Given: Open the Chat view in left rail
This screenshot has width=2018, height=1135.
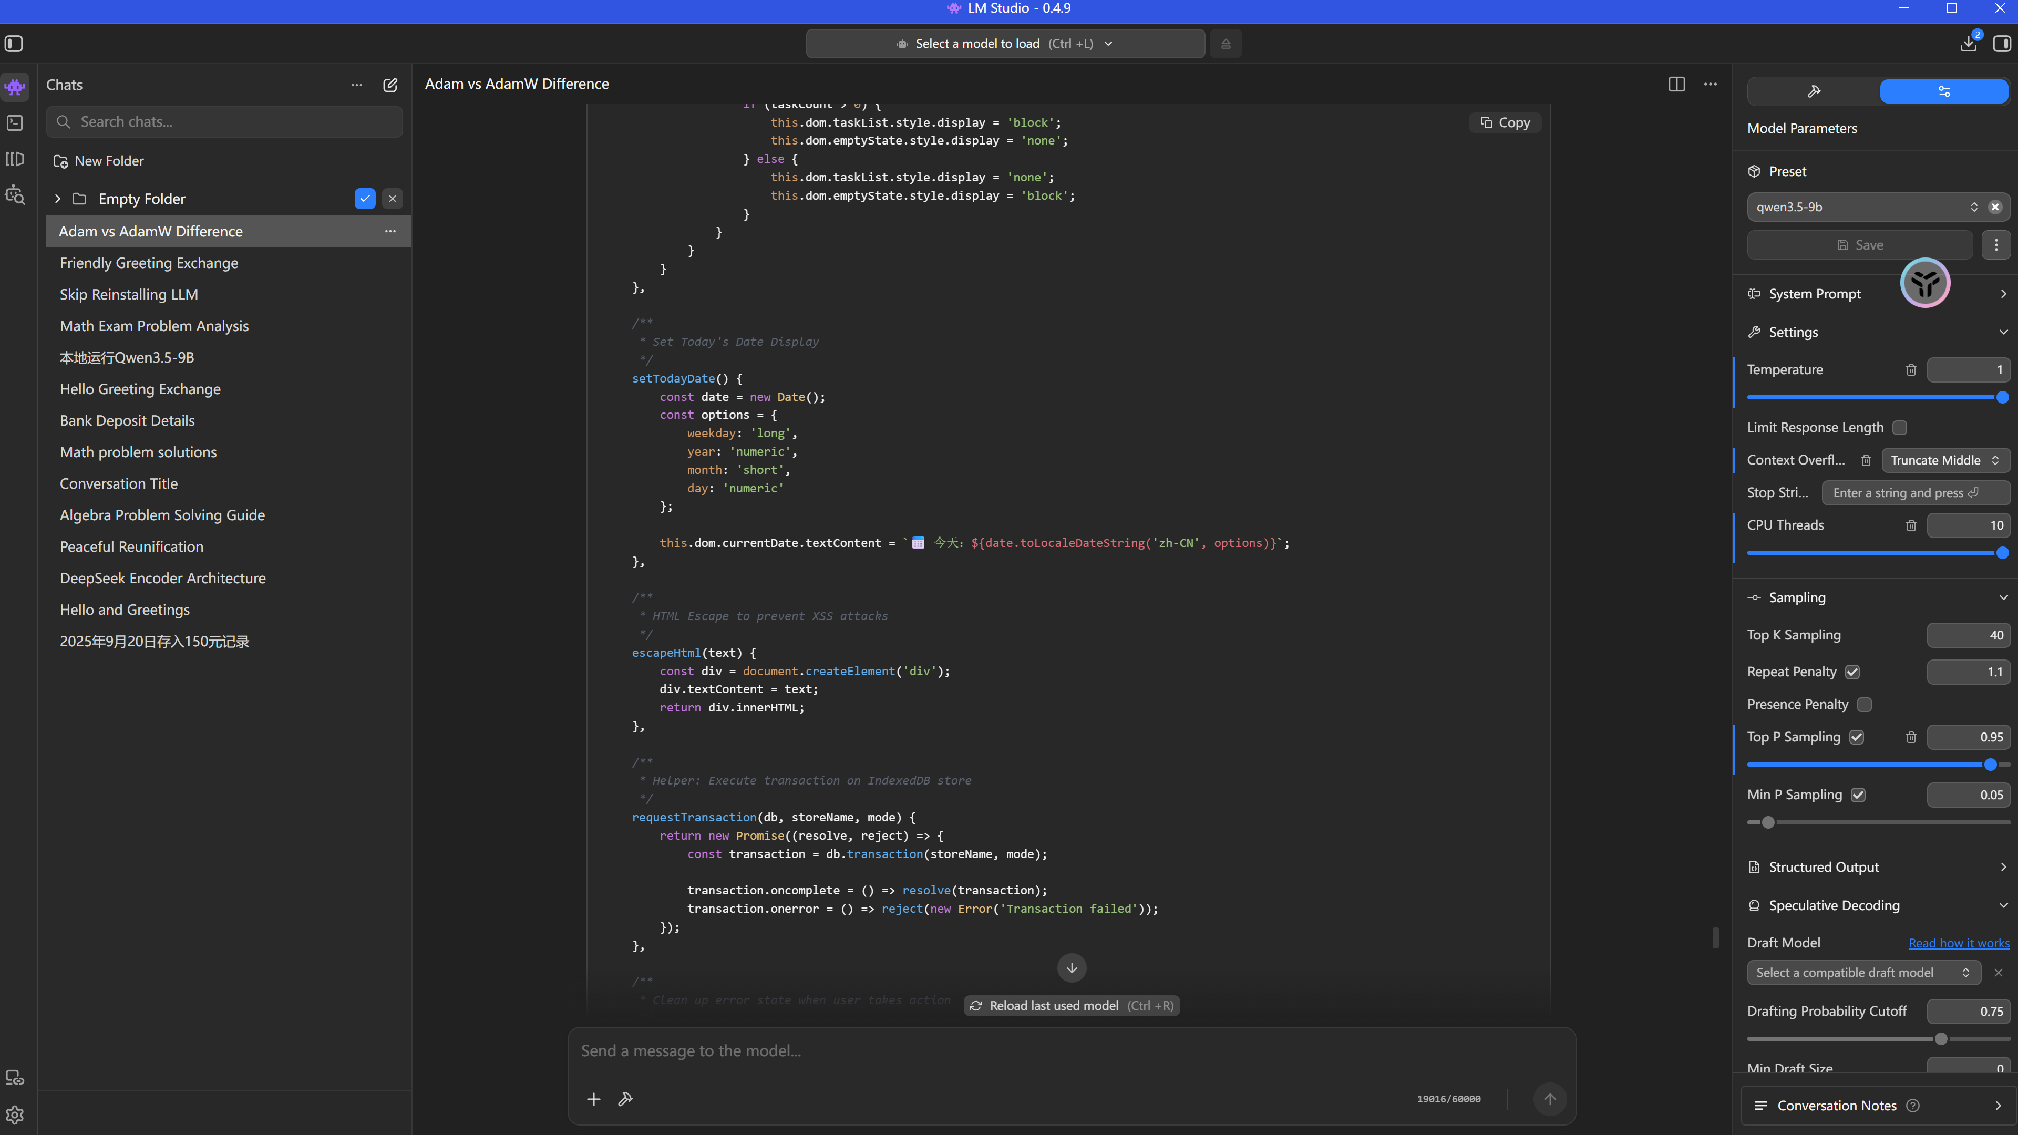Looking at the screenshot, I should (15, 86).
